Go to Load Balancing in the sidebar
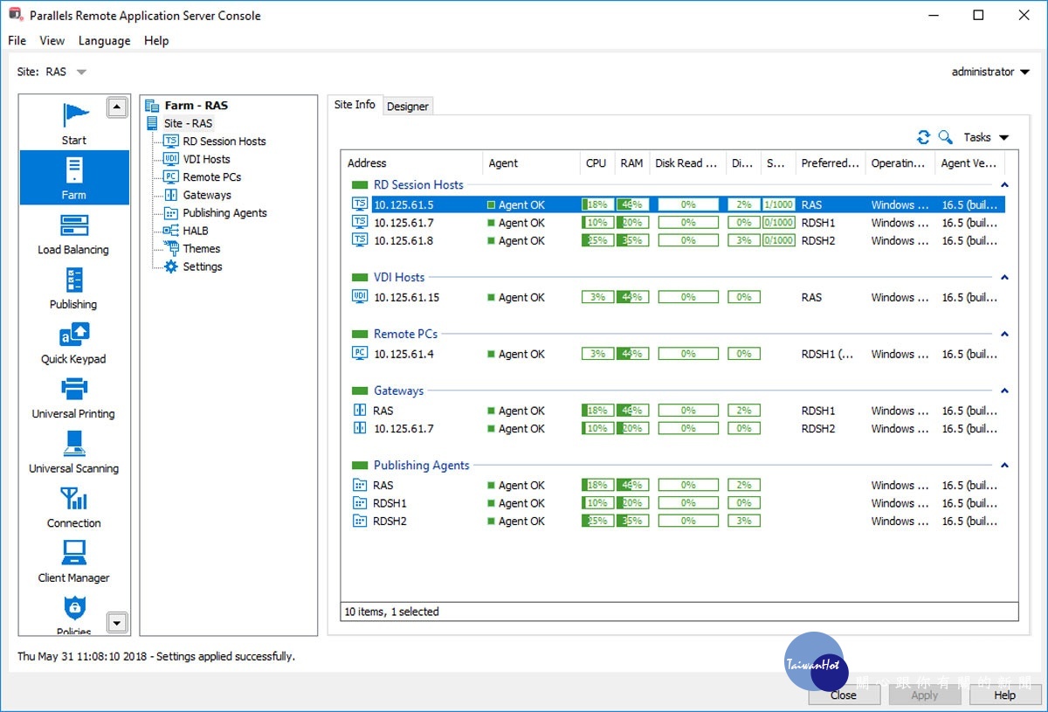The image size is (1048, 712). coord(74,233)
